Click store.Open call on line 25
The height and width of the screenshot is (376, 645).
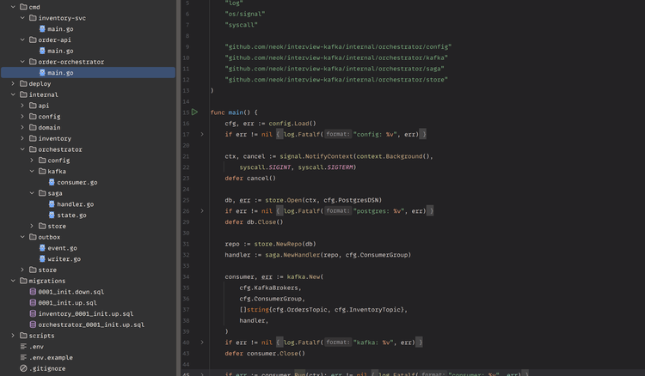(x=284, y=200)
